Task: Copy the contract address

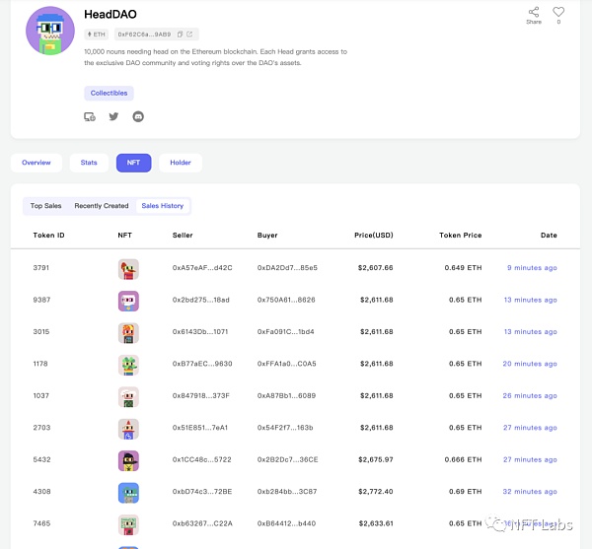Action: tap(180, 34)
